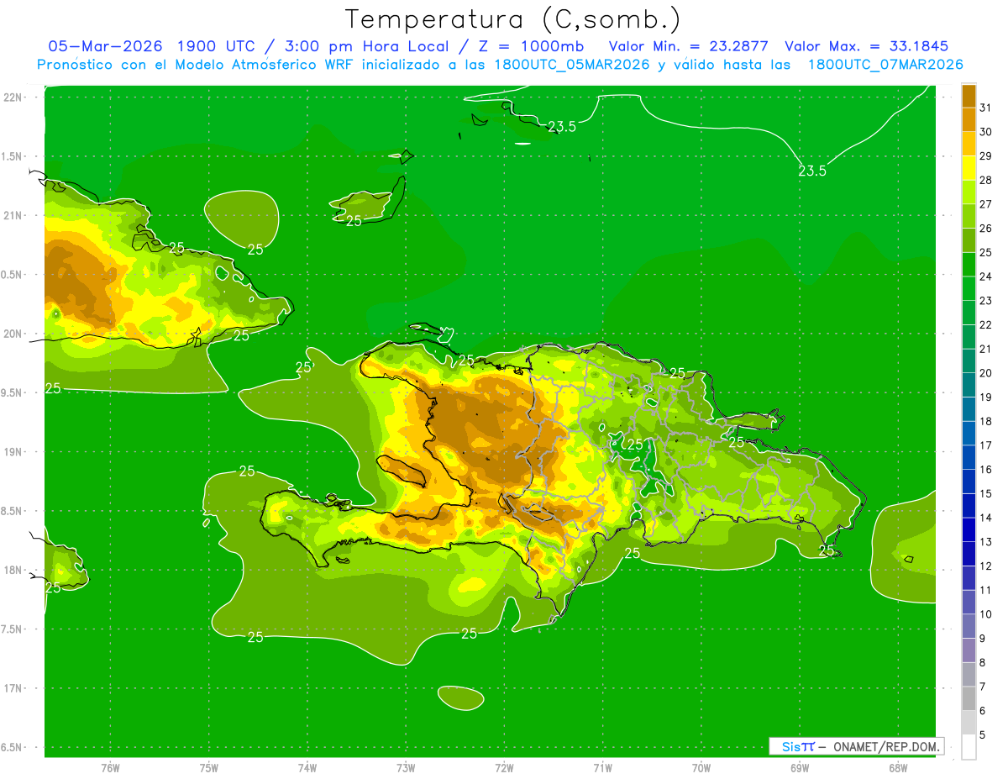
Task: Click the 11 label on the color scale
Action: [985, 590]
